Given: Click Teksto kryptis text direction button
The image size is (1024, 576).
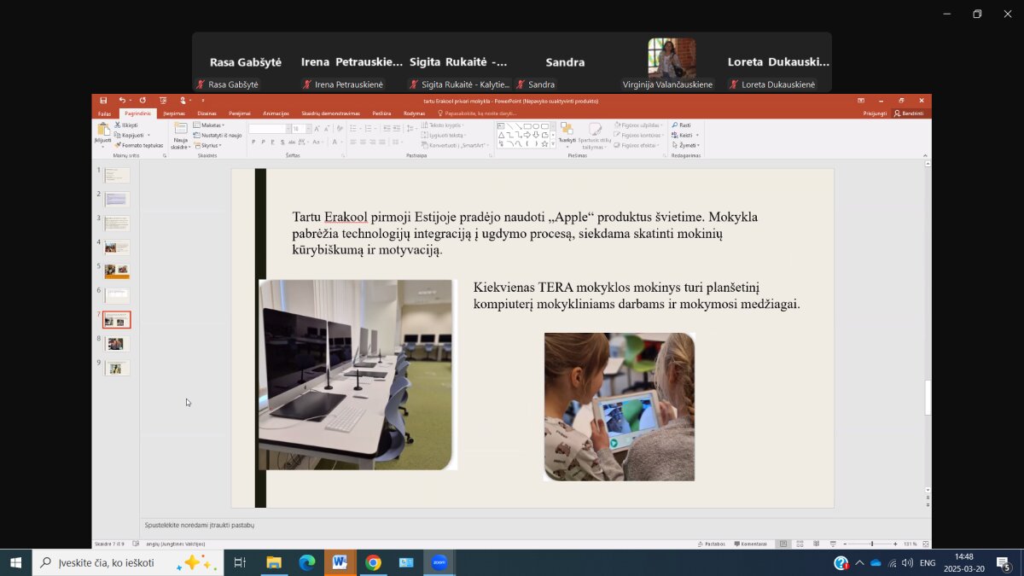Looking at the screenshot, I should click(443, 125).
